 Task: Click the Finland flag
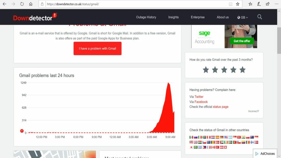[252, 142]
